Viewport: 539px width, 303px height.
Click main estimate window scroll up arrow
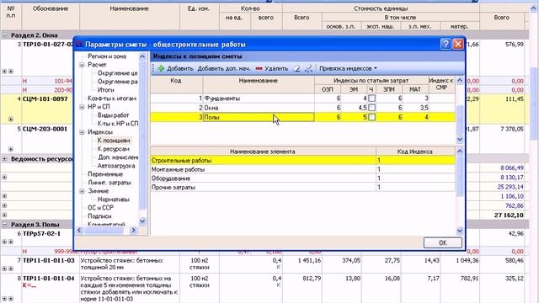(533, 9)
